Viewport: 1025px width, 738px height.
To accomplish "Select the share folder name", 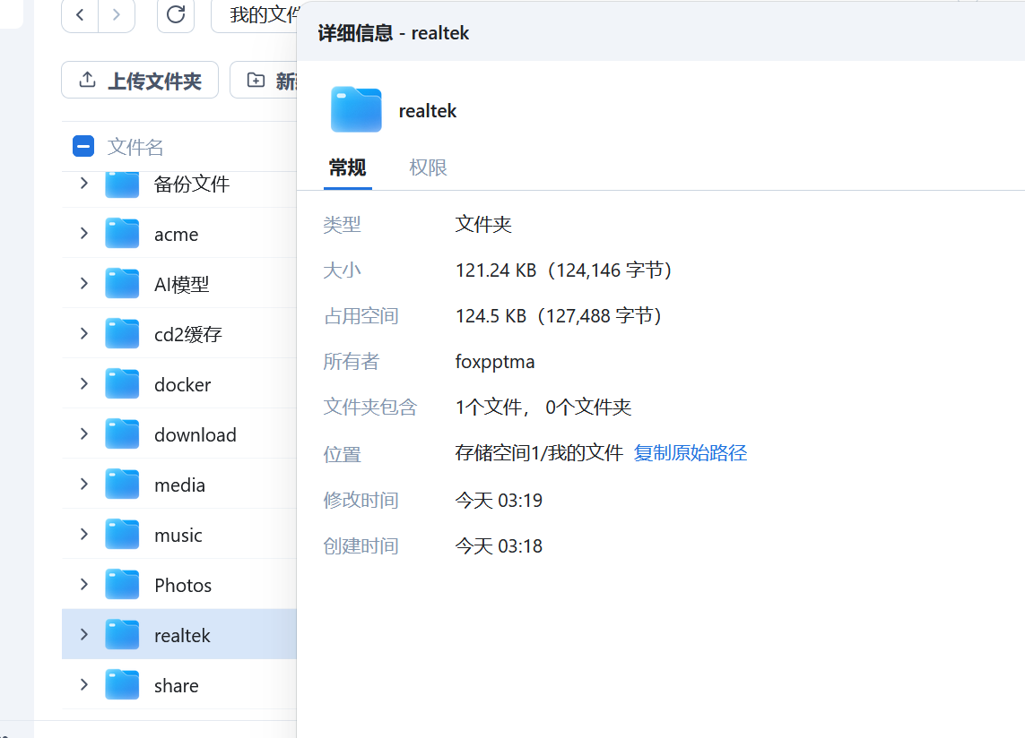I will click(176, 686).
